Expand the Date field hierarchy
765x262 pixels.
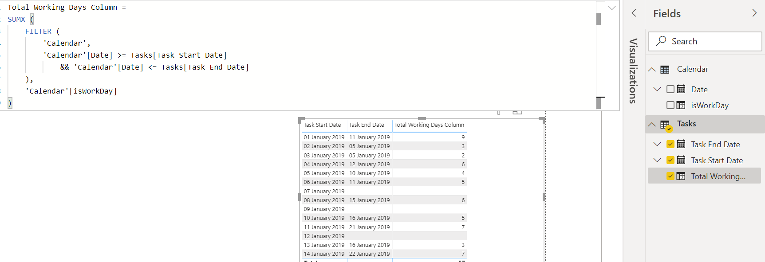[x=657, y=89]
